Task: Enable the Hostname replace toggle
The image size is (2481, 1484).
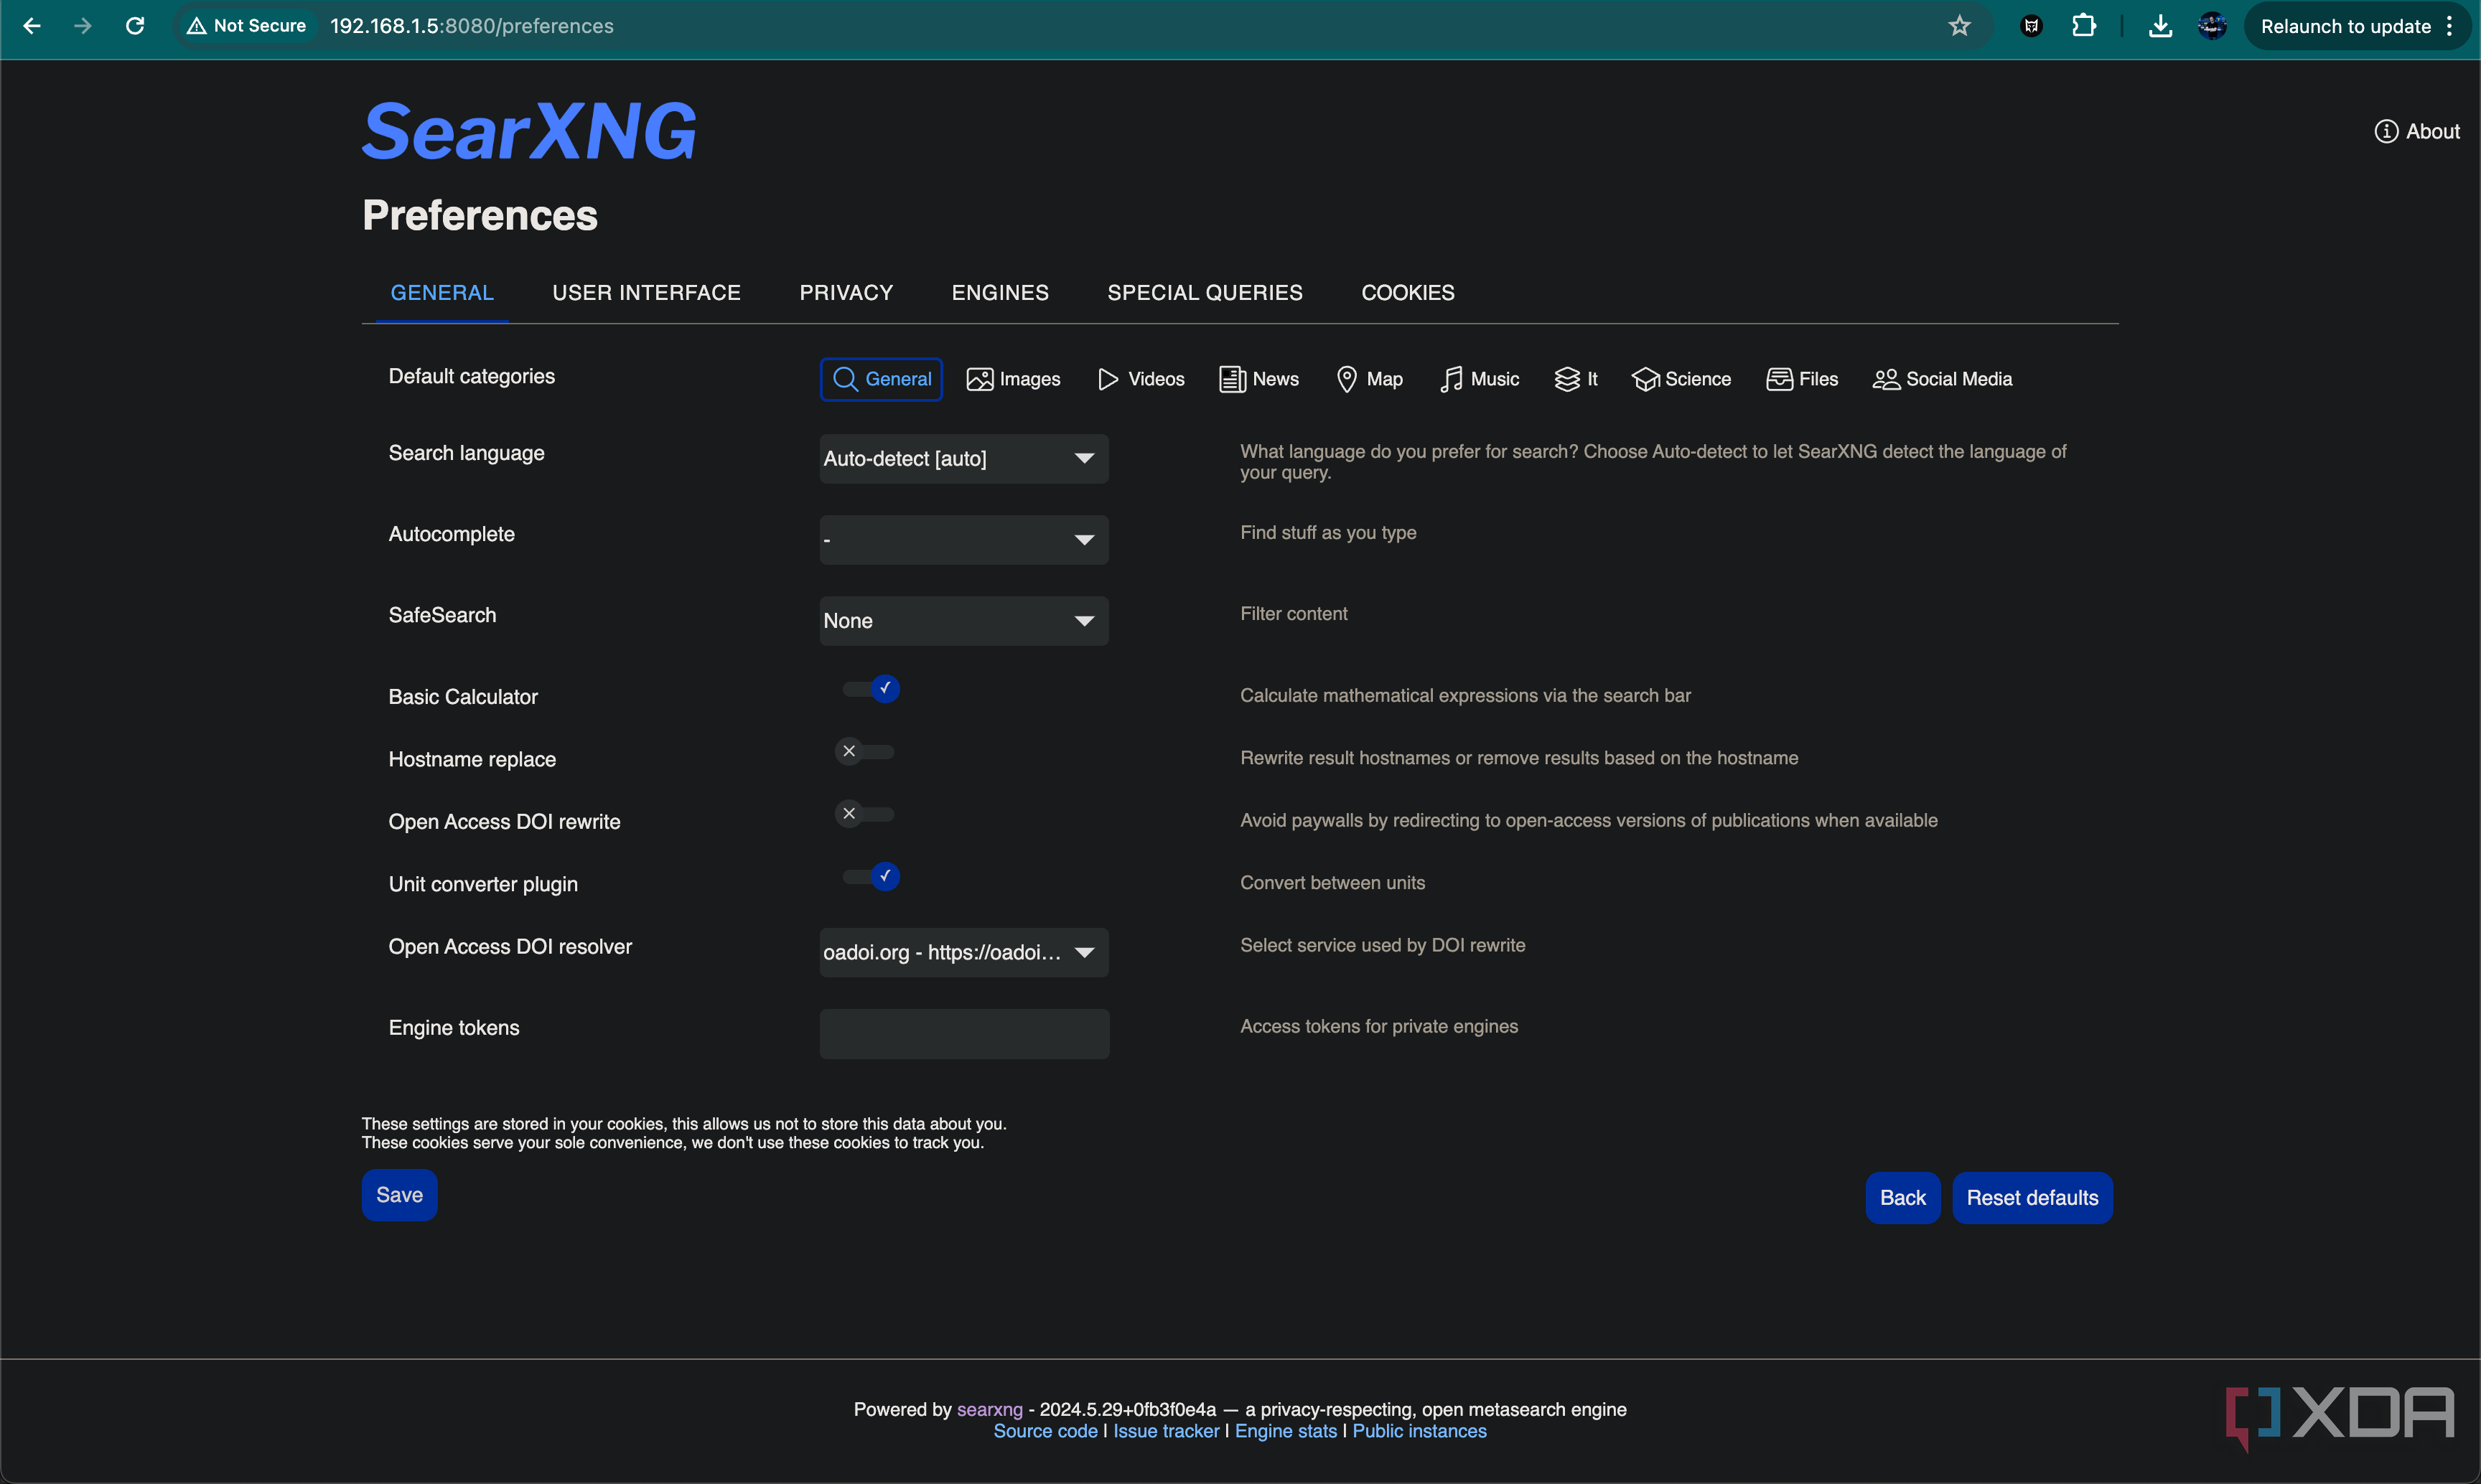Action: [x=865, y=752]
